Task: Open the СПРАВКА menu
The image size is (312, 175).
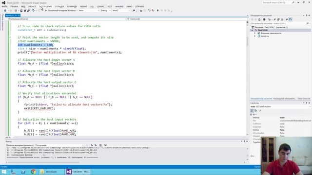Action: point(140,6)
